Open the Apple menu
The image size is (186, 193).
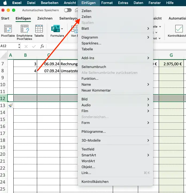click(x=5, y=3)
